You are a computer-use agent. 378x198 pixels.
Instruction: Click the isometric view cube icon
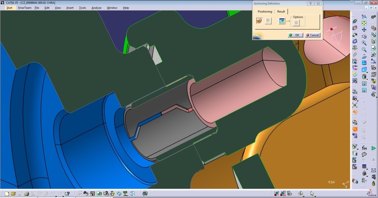[364, 69]
